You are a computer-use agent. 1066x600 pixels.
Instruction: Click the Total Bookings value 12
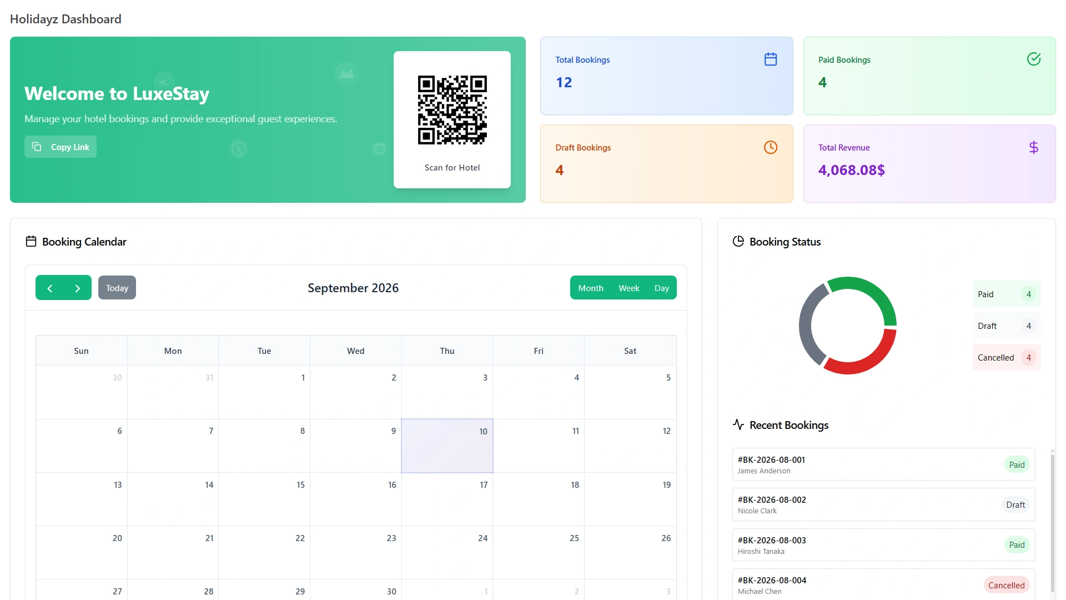[564, 82]
